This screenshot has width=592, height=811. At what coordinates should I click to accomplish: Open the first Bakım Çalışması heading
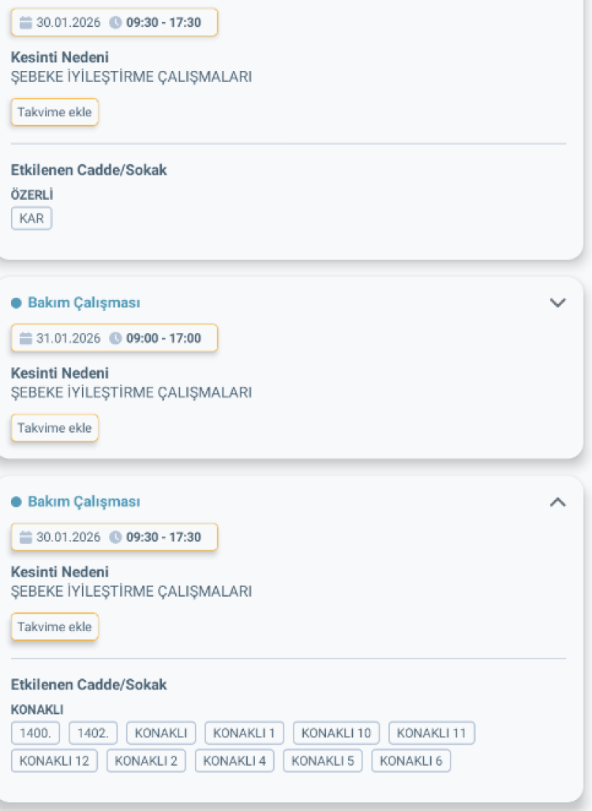coord(84,302)
